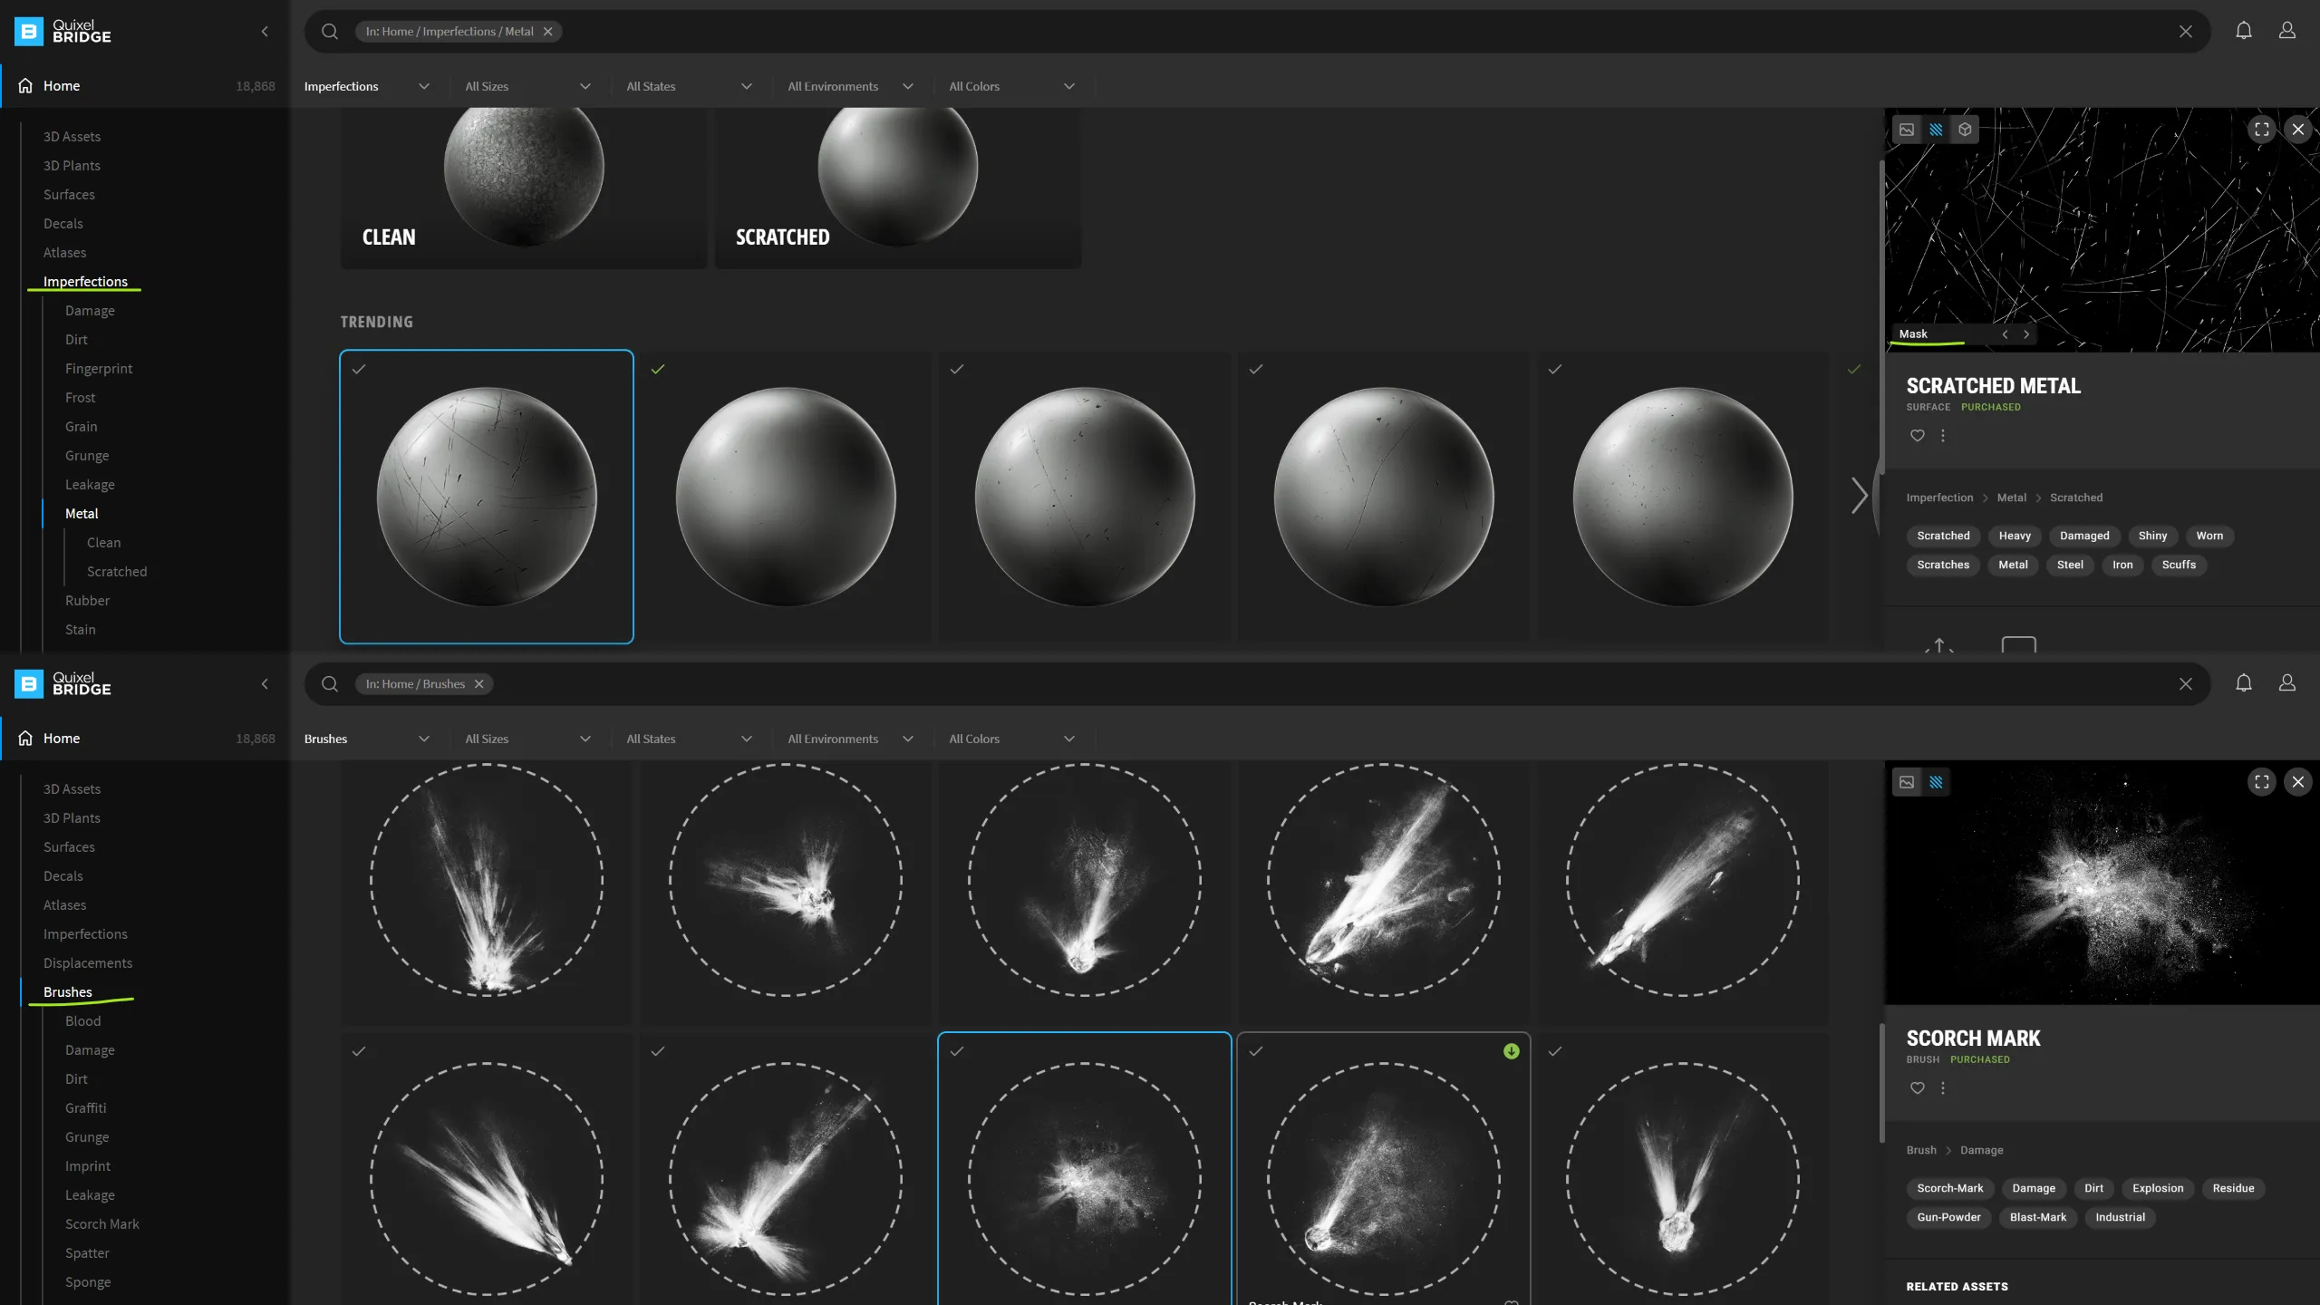Open Displacements in the Brushes window sidebar
2320x1305 pixels.
[x=88, y=963]
